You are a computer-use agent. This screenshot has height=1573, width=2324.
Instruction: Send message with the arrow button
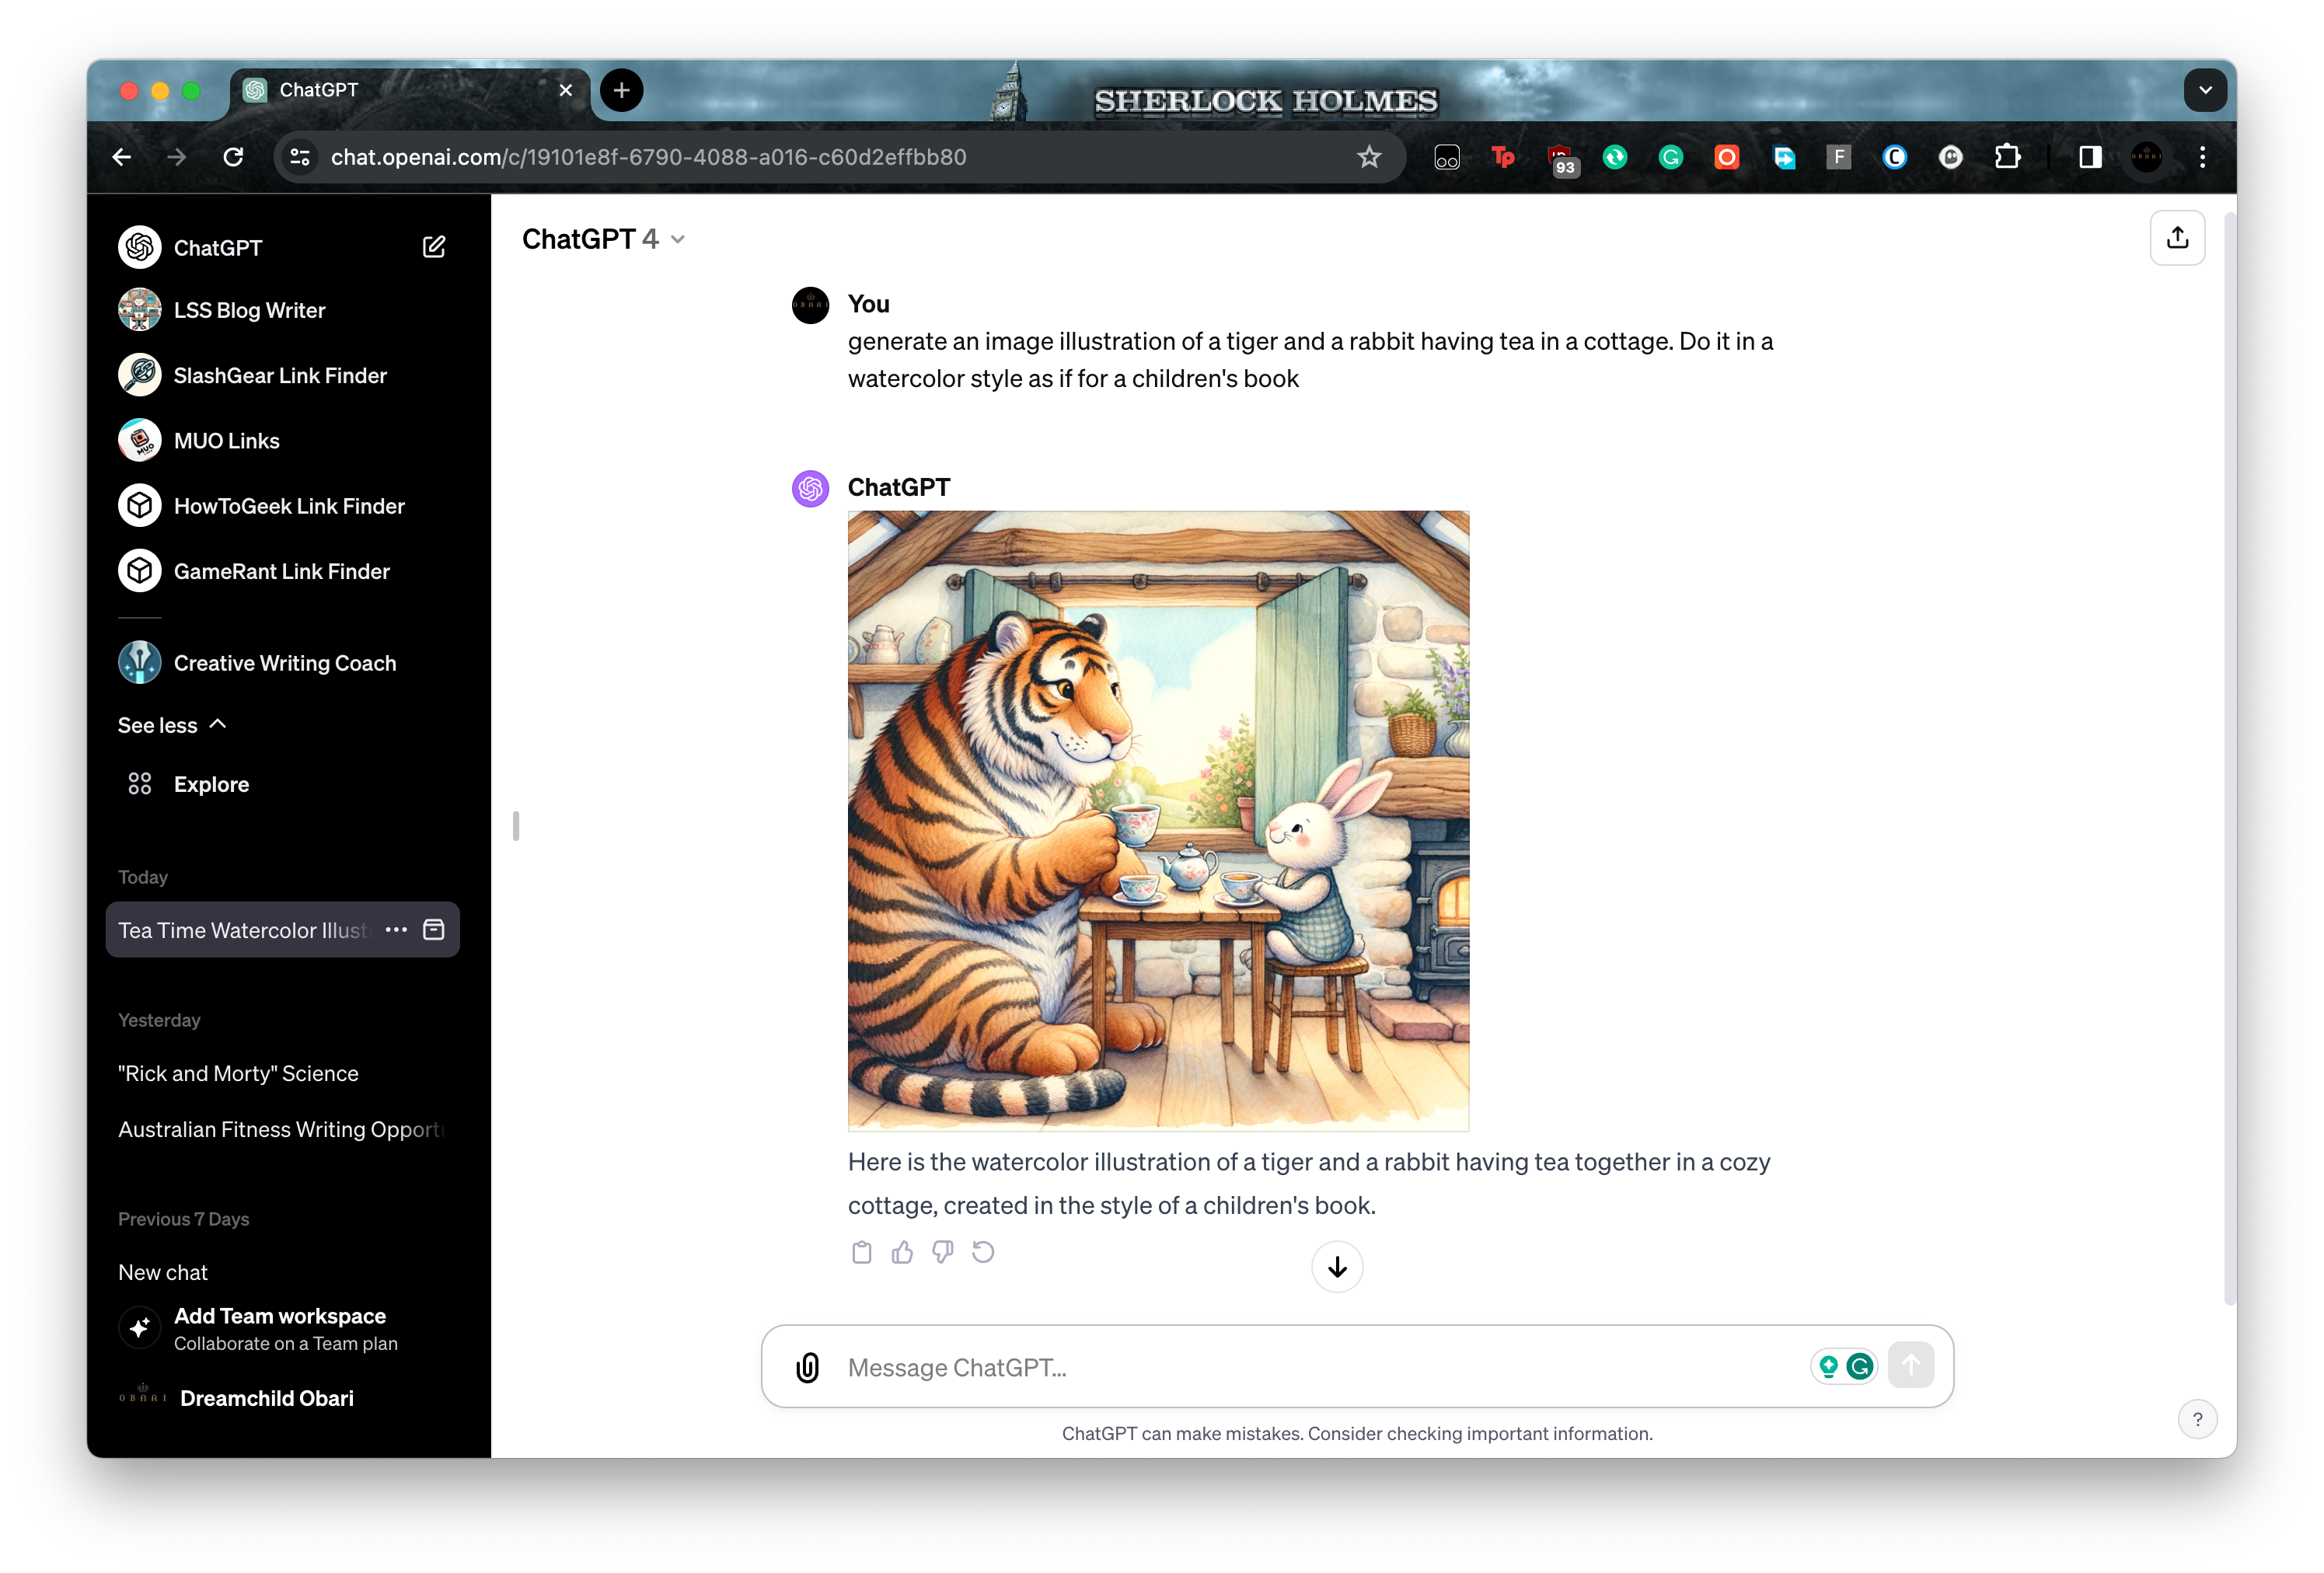pyautogui.click(x=1910, y=1366)
